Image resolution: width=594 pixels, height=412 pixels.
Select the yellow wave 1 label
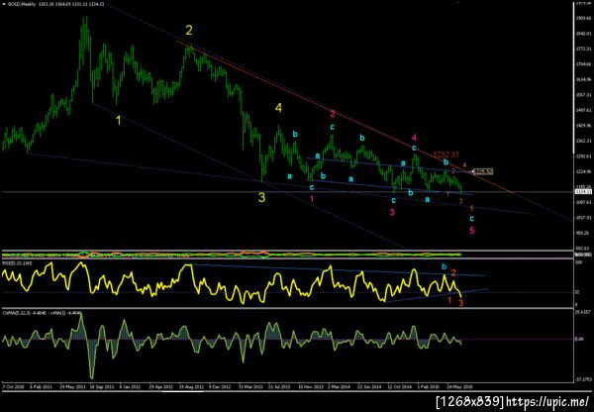click(x=119, y=121)
